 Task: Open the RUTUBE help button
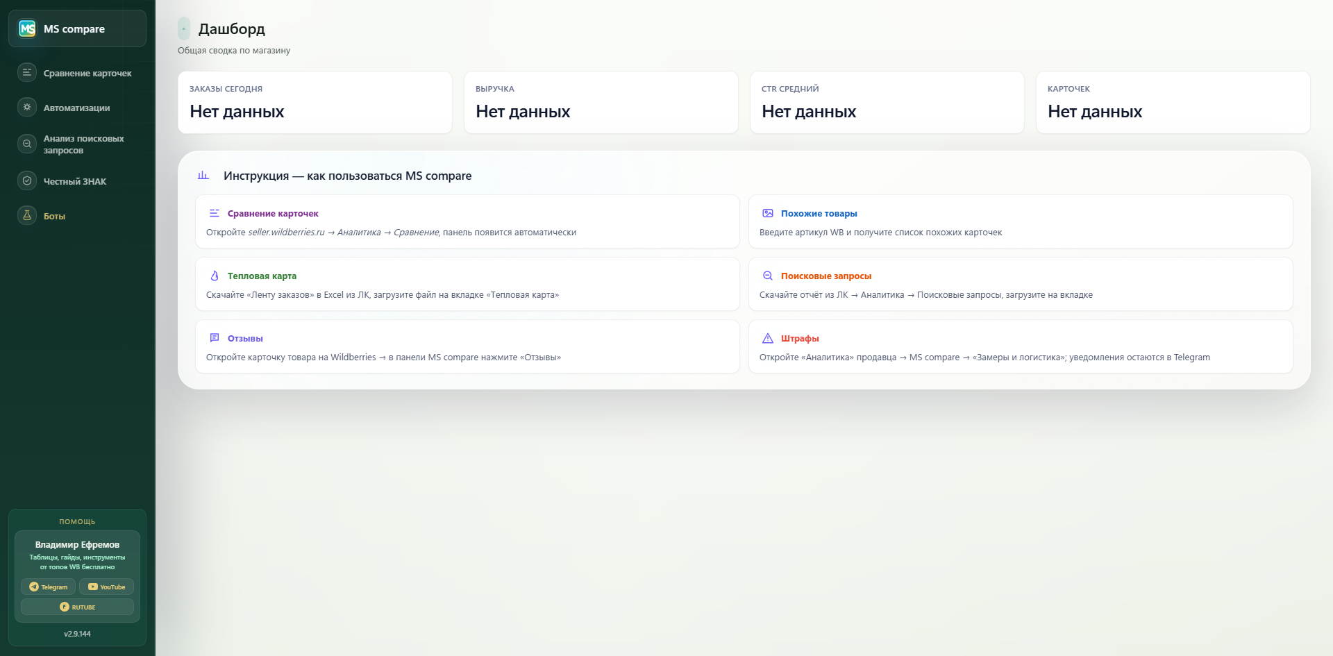77,607
